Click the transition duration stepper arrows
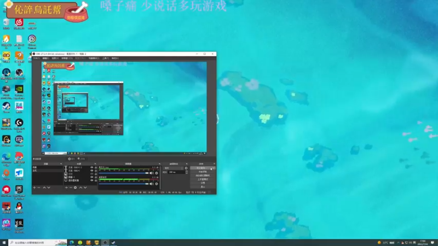The height and width of the screenshot is (246, 438). point(187,172)
